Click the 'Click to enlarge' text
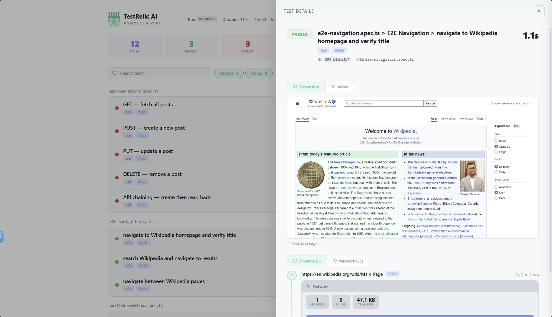Screen dimensions: 552x317 pyautogui.click(x=305, y=244)
